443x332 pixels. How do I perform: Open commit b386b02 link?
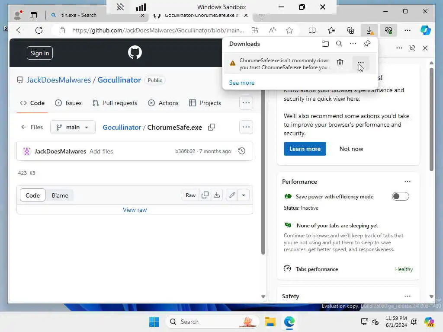[185, 151]
